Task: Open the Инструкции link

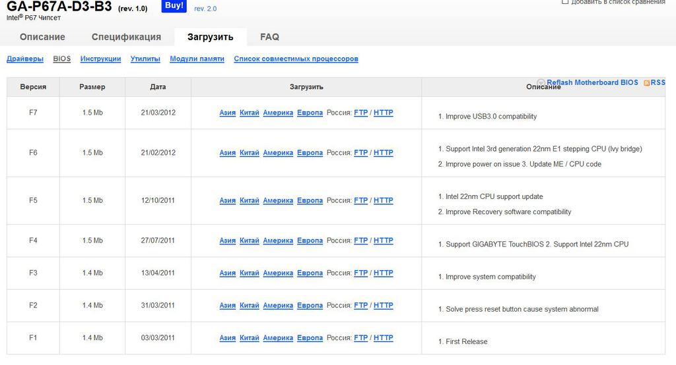Action: (100, 59)
